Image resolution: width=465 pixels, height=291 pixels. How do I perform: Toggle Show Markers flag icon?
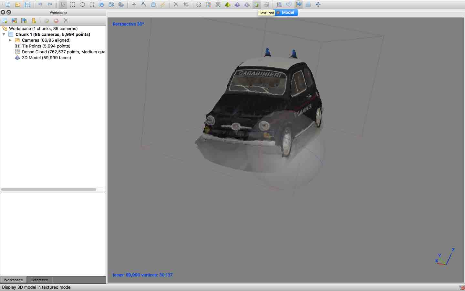point(299,5)
